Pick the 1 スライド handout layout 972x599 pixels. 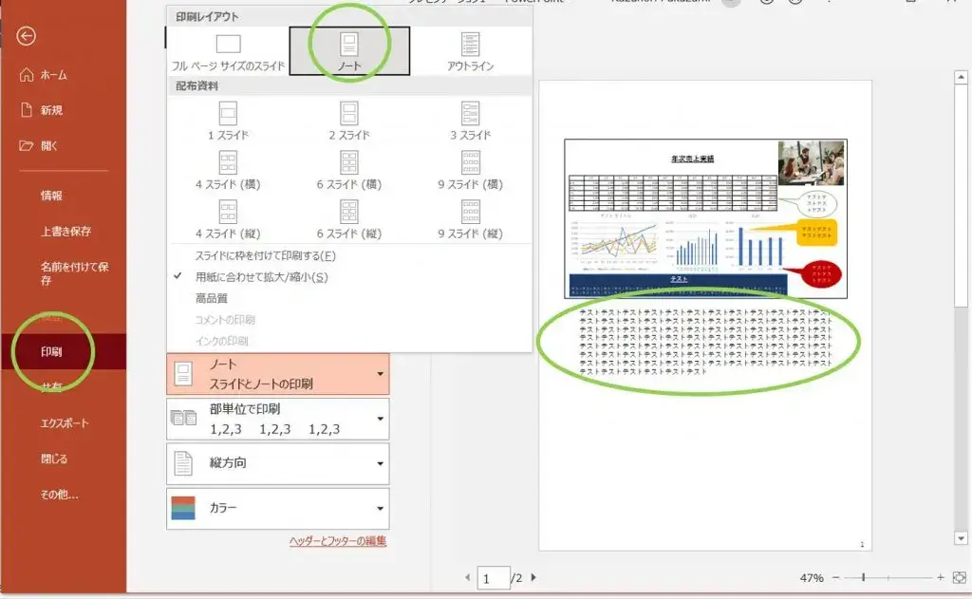228,121
